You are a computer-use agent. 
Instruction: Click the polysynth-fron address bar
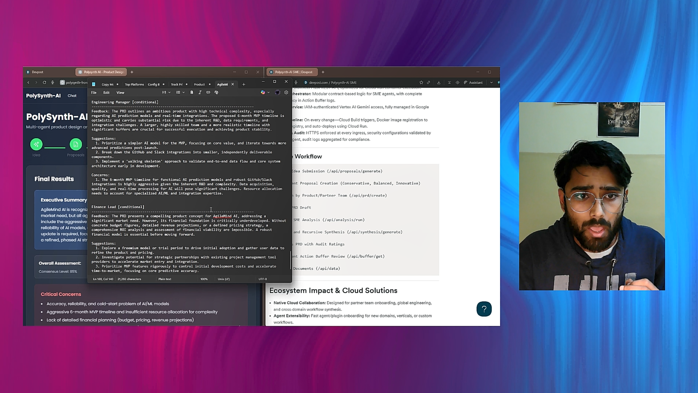pyautogui.click(x=74, y=83)
